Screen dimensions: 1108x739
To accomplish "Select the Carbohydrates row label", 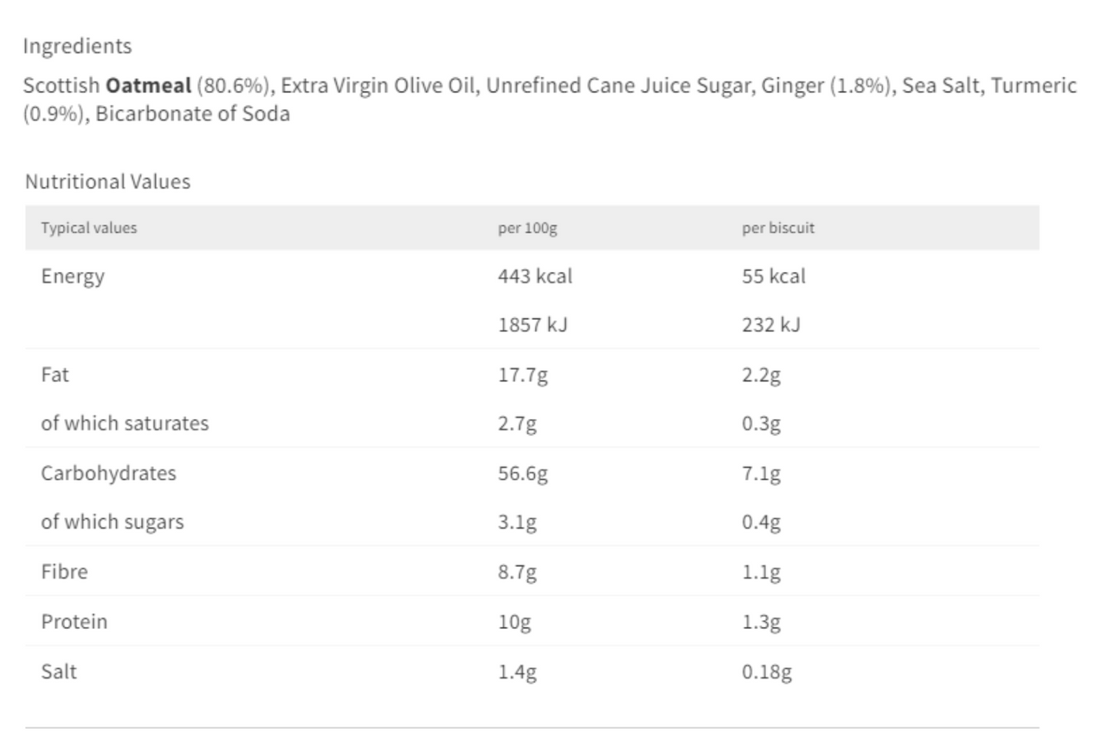I will (x=108, y=473).
